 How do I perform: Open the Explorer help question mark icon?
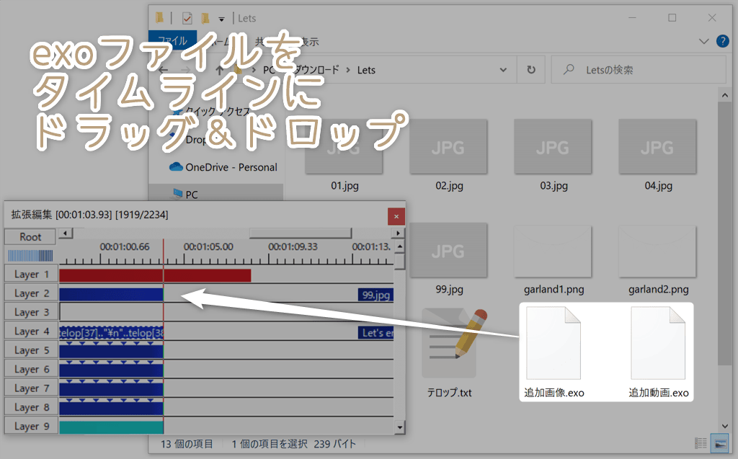pos(722,42)
